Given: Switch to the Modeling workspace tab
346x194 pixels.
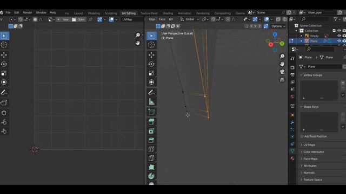Looking at the screenshot, I should coord(94,13).
